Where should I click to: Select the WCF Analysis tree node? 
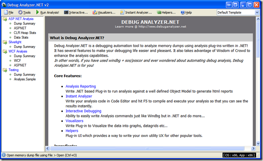pos(18,51)
